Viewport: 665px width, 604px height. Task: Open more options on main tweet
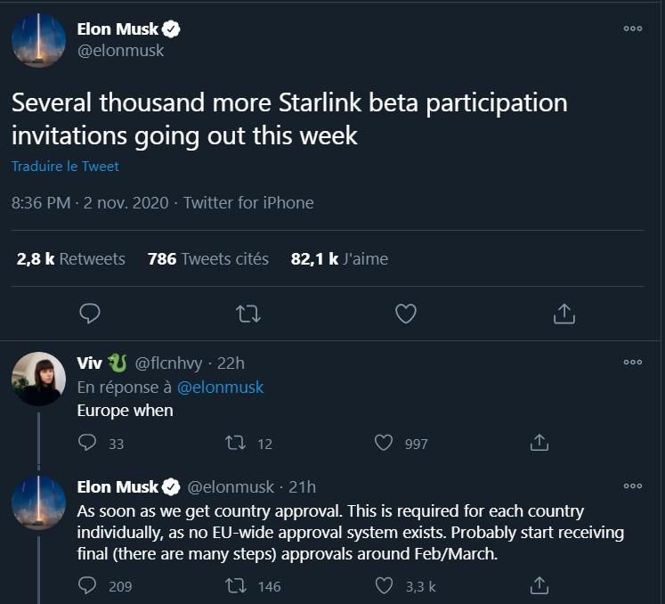click(x=633, y=29)
